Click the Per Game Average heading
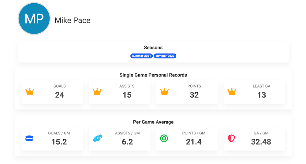 click(153, 122)
